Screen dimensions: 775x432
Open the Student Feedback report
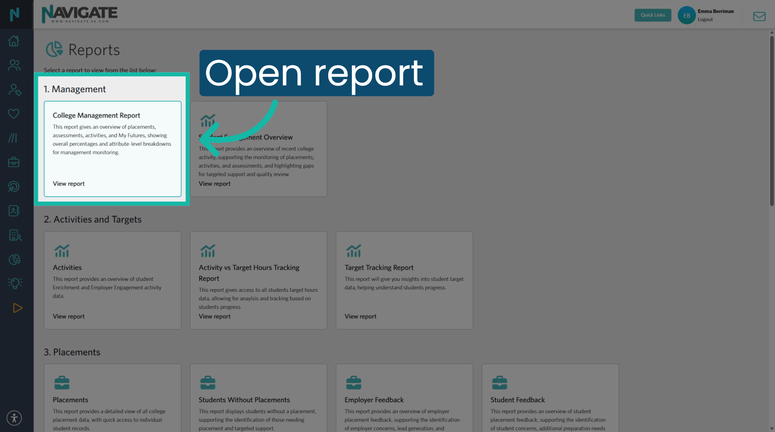(517, 400)
